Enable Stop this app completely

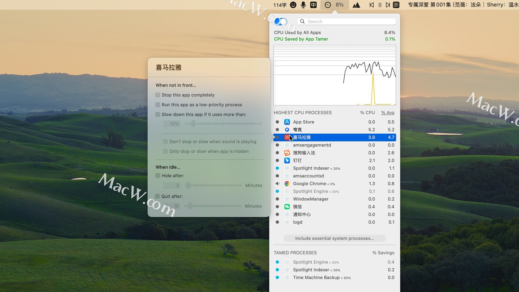click(x=158, y=95)
